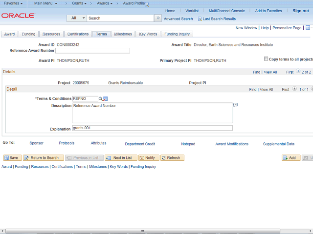Image resolution: width=313 pixels, height=234 pixels.
Task: Click the Terms & Conditions lookup magnifier icon
Action: (x=100, y=98)
